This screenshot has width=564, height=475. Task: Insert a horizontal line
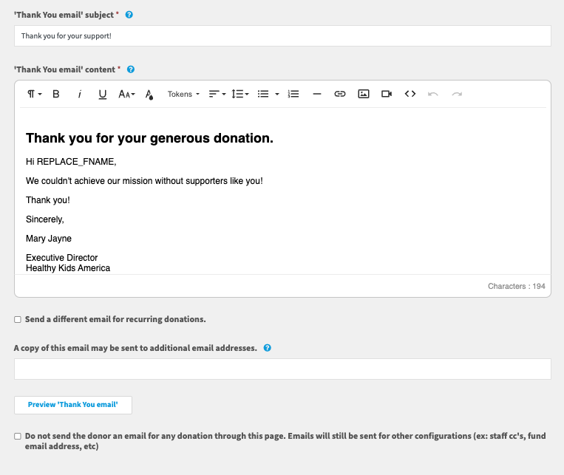click(317, 95)
